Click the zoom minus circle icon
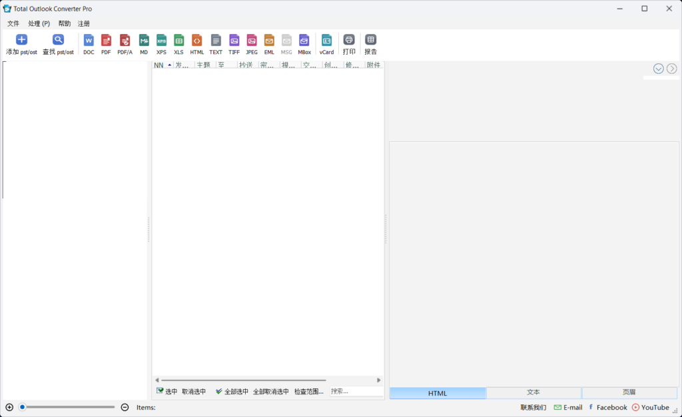This screenshot has height=417, width=682. [x=125, y=408]
